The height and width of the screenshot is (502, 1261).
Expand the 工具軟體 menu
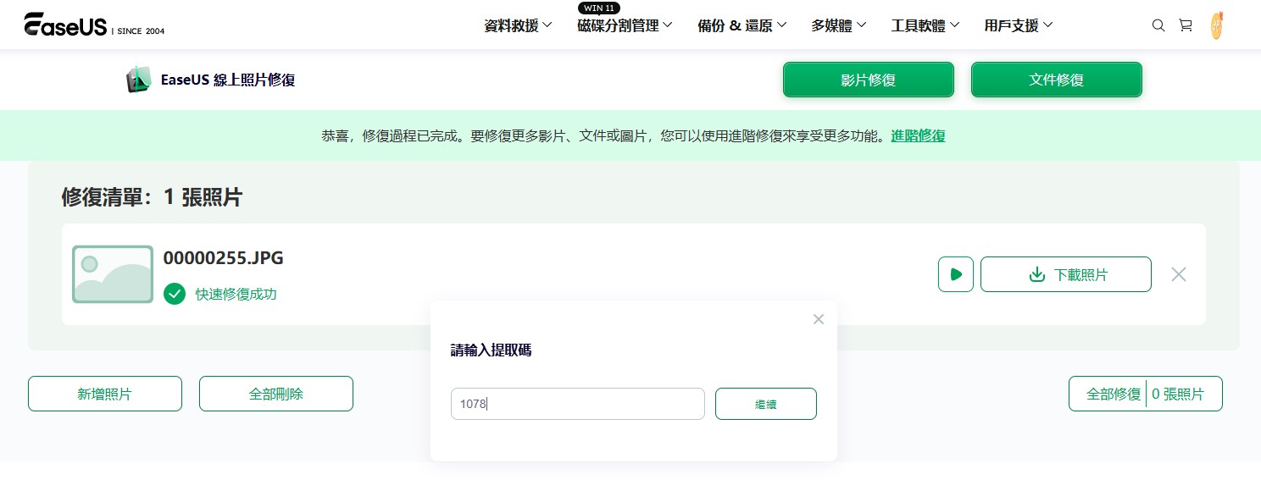point(925,25)
